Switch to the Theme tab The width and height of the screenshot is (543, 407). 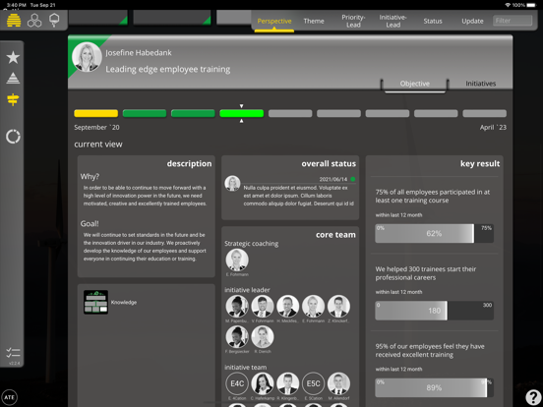314,21
